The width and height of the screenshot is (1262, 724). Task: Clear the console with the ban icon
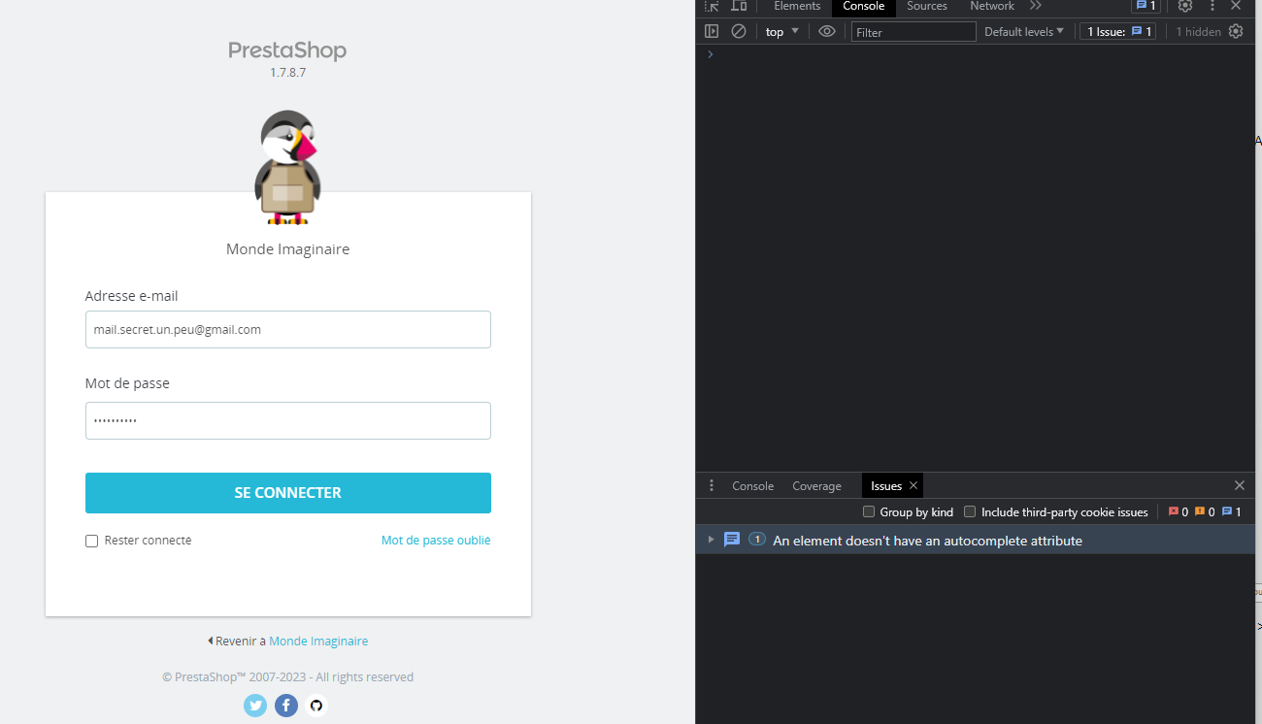point(739,31)
